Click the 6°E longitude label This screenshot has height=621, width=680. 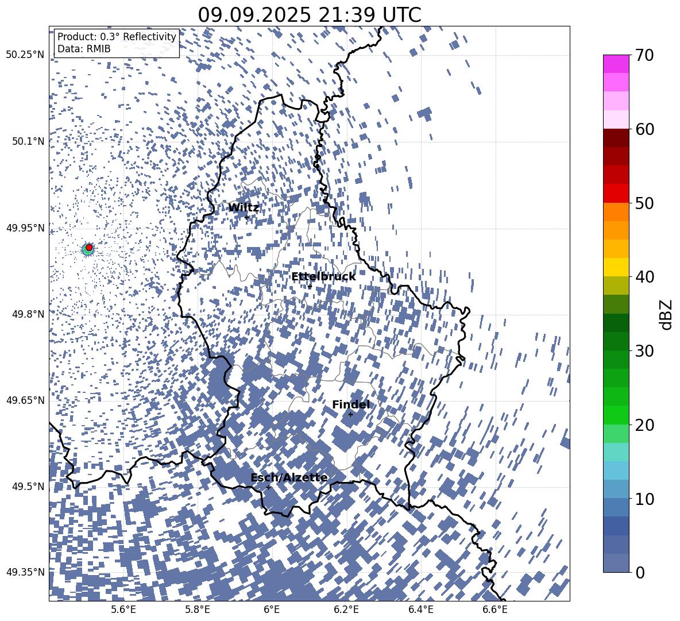(x=272, y=610)
